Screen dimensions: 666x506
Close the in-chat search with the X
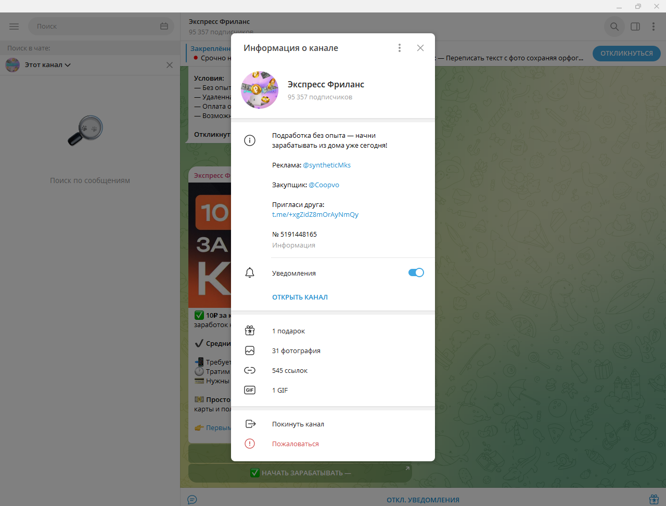[170, 65]
